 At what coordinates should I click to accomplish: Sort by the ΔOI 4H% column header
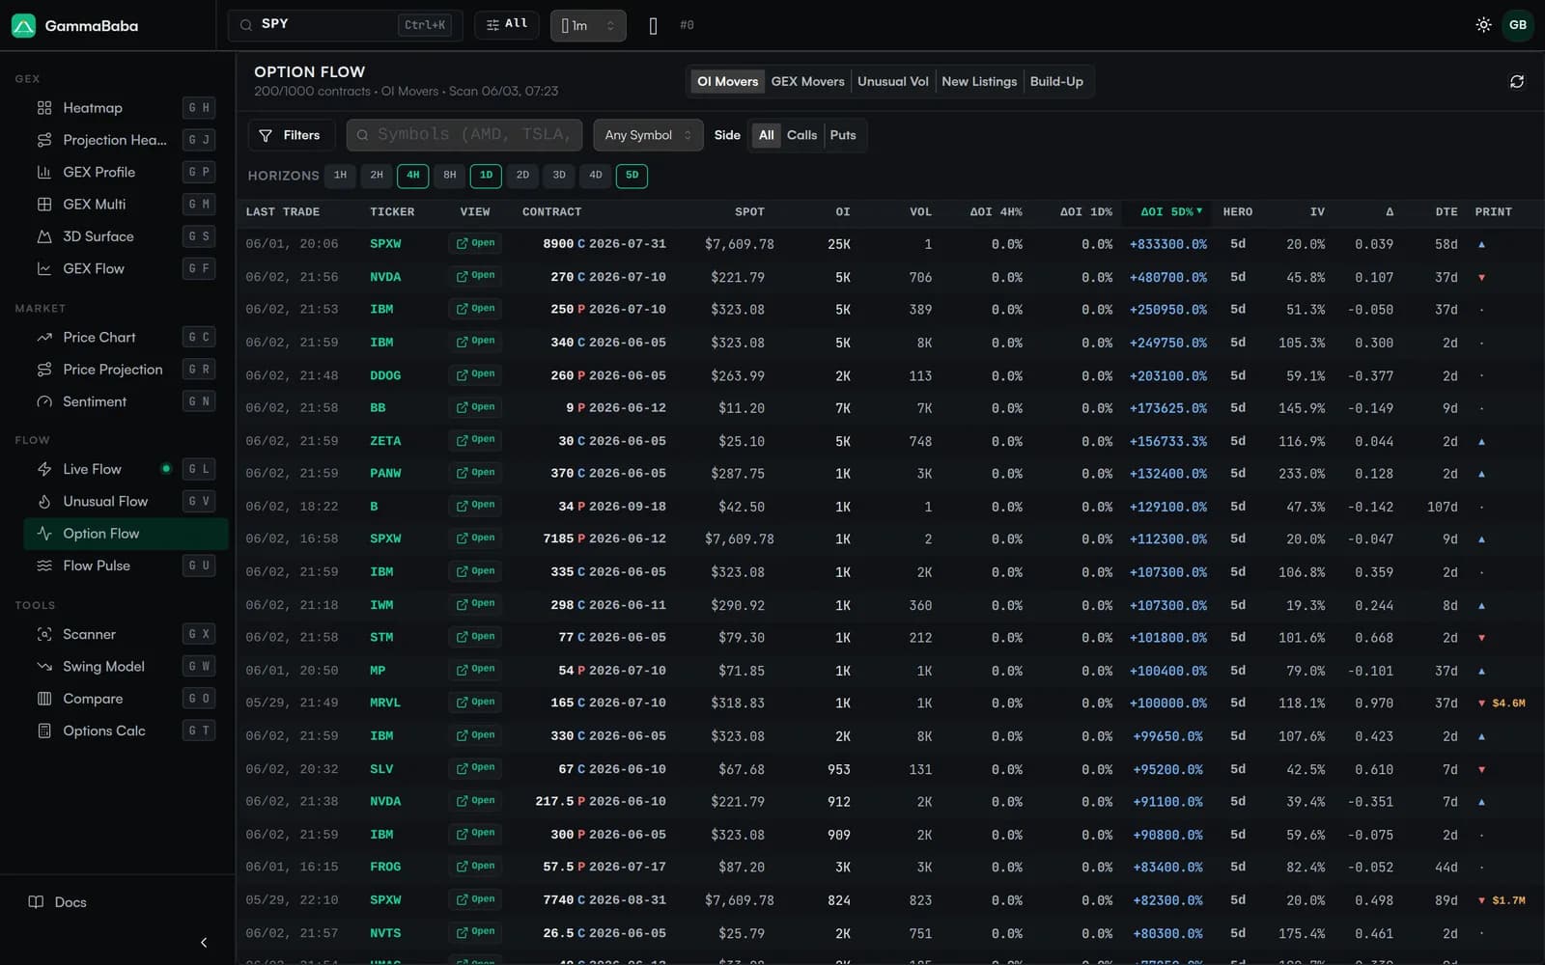996,211
